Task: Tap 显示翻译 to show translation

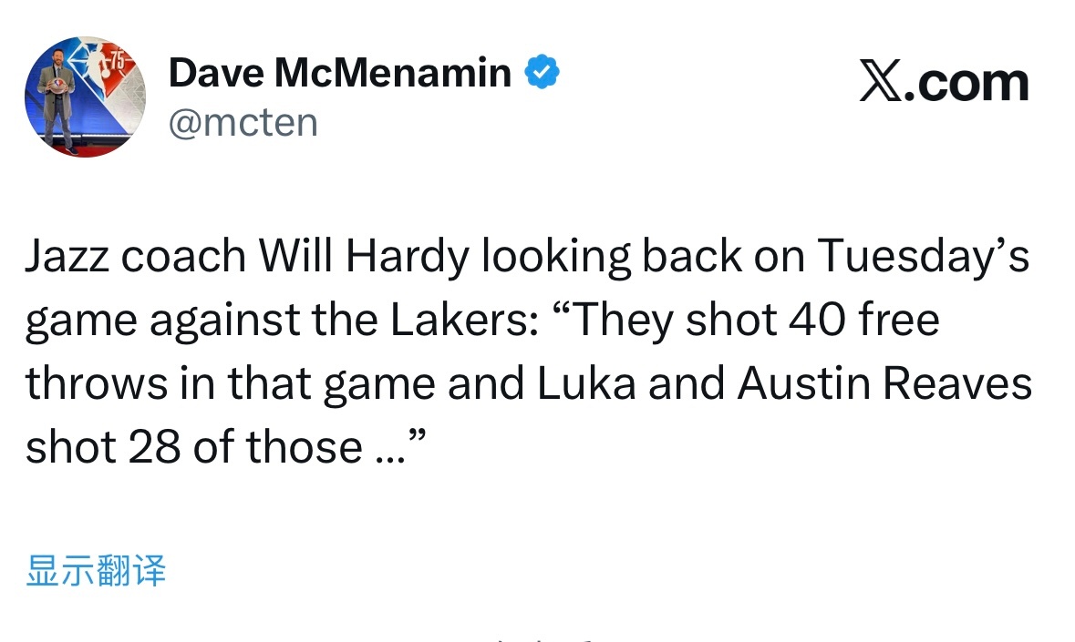Action: click(97, 572)
